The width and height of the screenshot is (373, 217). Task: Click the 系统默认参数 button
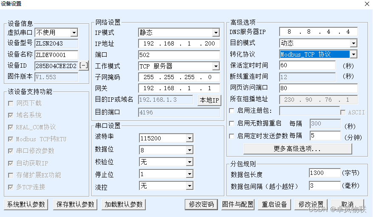tap(26, 204)
